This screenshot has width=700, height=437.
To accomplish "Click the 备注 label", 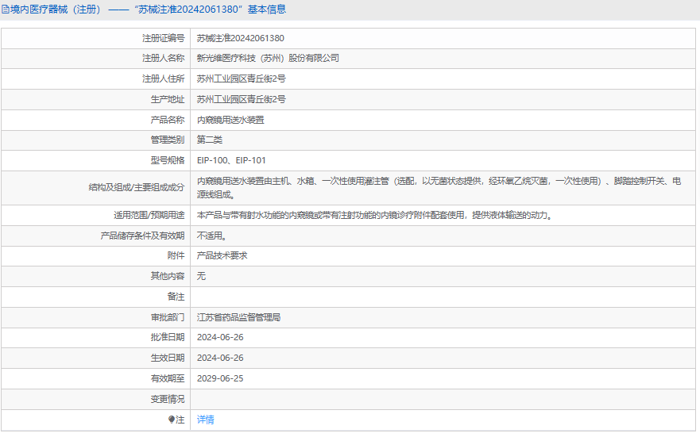I will 176,297.
